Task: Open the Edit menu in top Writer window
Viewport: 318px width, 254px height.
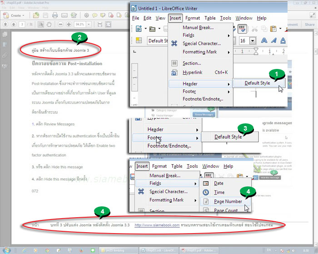Action: tap(147, 18)
